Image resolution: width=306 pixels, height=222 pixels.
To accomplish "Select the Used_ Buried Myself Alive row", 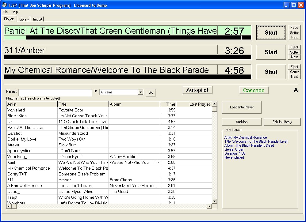I will (x=109, y=191).
